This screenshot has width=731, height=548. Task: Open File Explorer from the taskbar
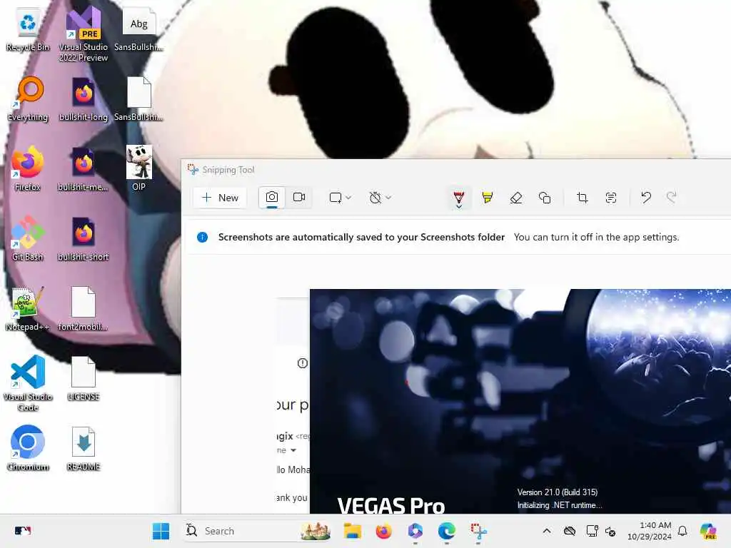tap(352, 531)
